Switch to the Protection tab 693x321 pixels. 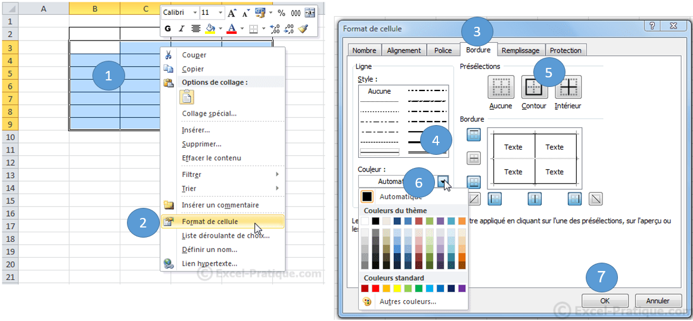point(565,51)
